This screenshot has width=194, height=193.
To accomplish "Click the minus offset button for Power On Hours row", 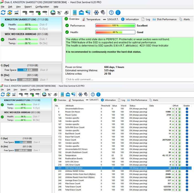I will coord(173,112).
